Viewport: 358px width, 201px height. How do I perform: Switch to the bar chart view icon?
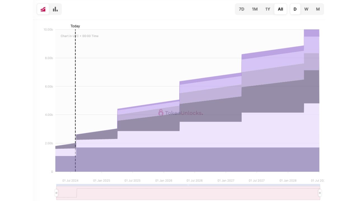pos(55,9)
